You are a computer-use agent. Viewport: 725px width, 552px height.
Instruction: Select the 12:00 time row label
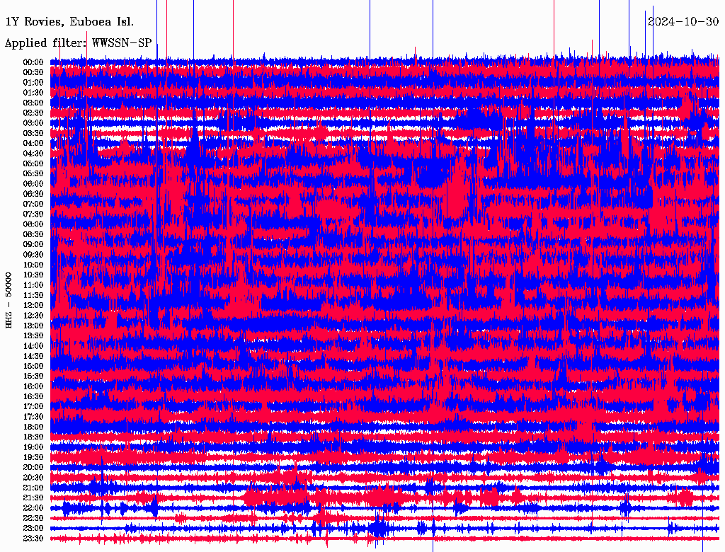tap(33, 305)
